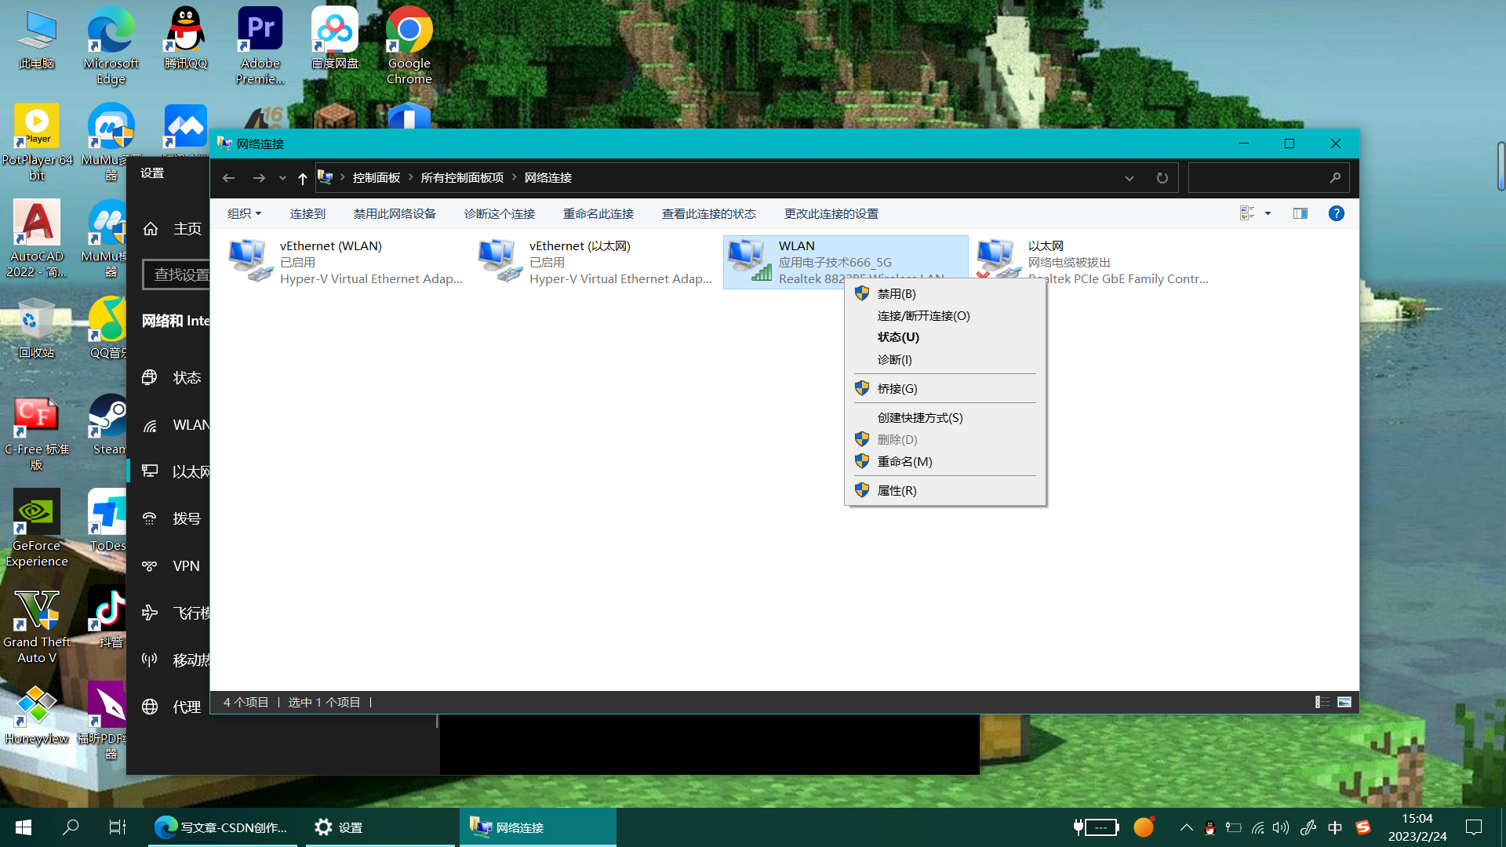Open the change view options dropdown arrow
Viewport: 1506px width, 847px height.
[1268, 213]
